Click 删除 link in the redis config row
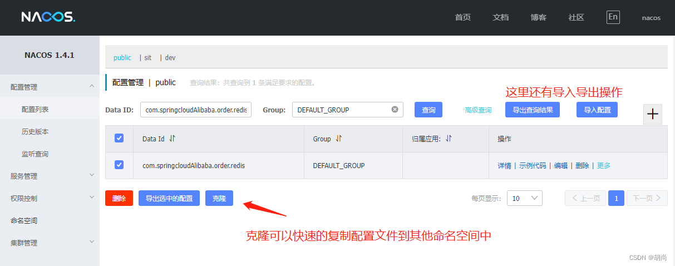 point(582,166)
